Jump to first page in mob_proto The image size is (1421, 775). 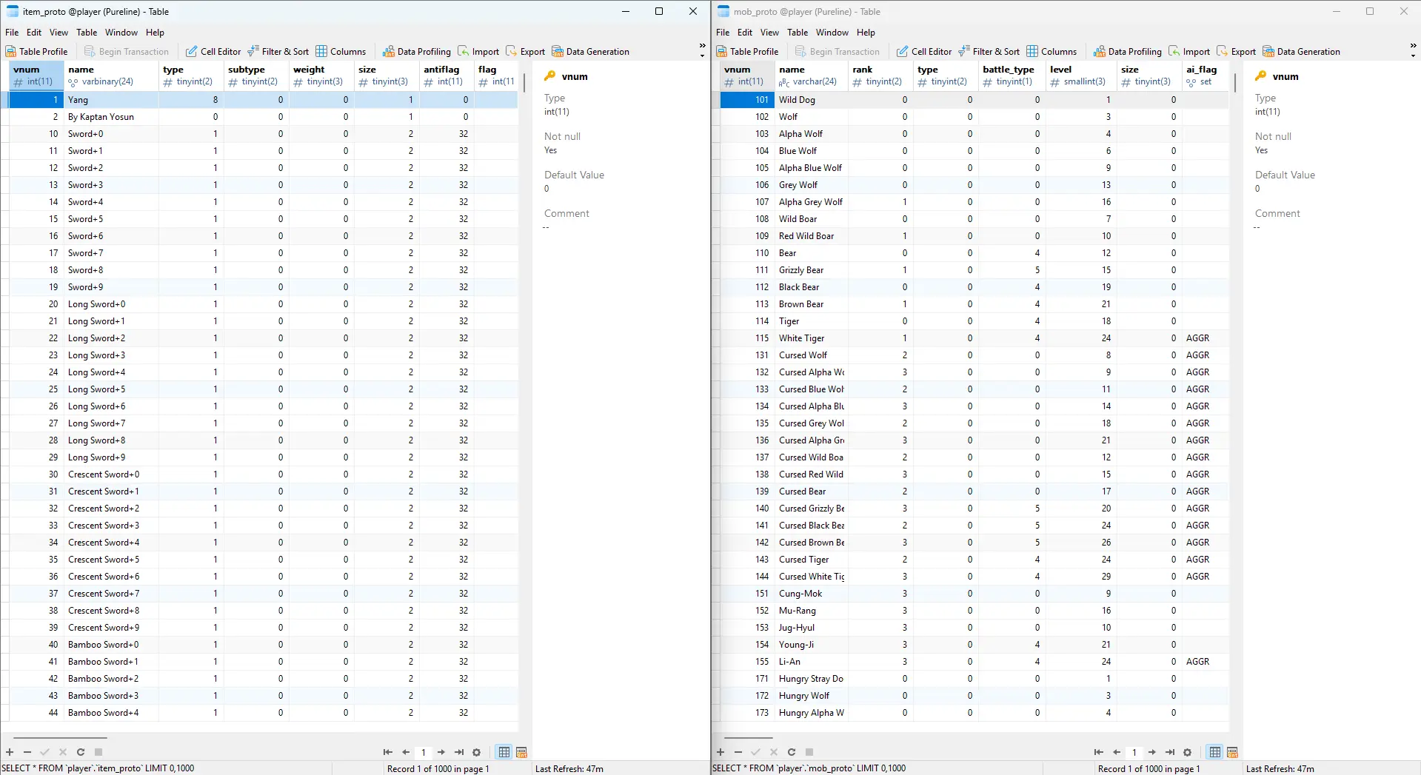click(1099, 752)
